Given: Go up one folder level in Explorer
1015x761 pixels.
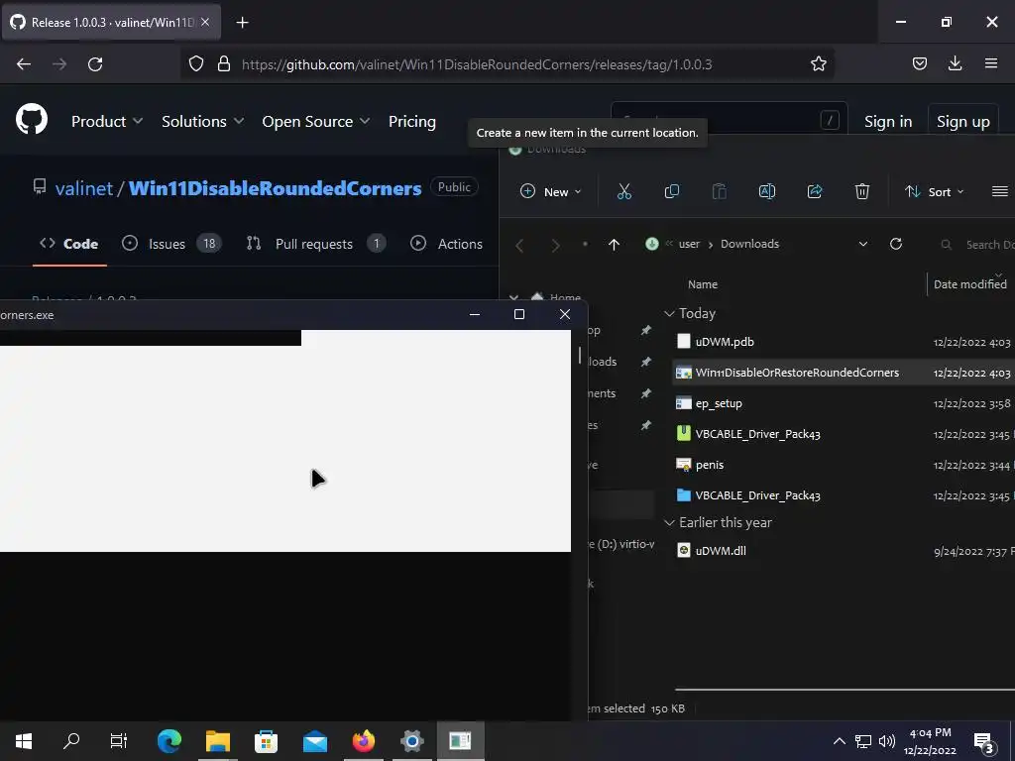Looking at the screenshot, I should [614, 245].
